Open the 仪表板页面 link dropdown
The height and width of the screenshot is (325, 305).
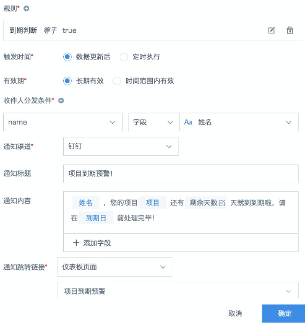[115, 267]
